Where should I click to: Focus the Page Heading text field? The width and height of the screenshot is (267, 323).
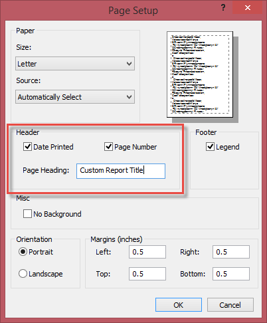click(121, 171)
